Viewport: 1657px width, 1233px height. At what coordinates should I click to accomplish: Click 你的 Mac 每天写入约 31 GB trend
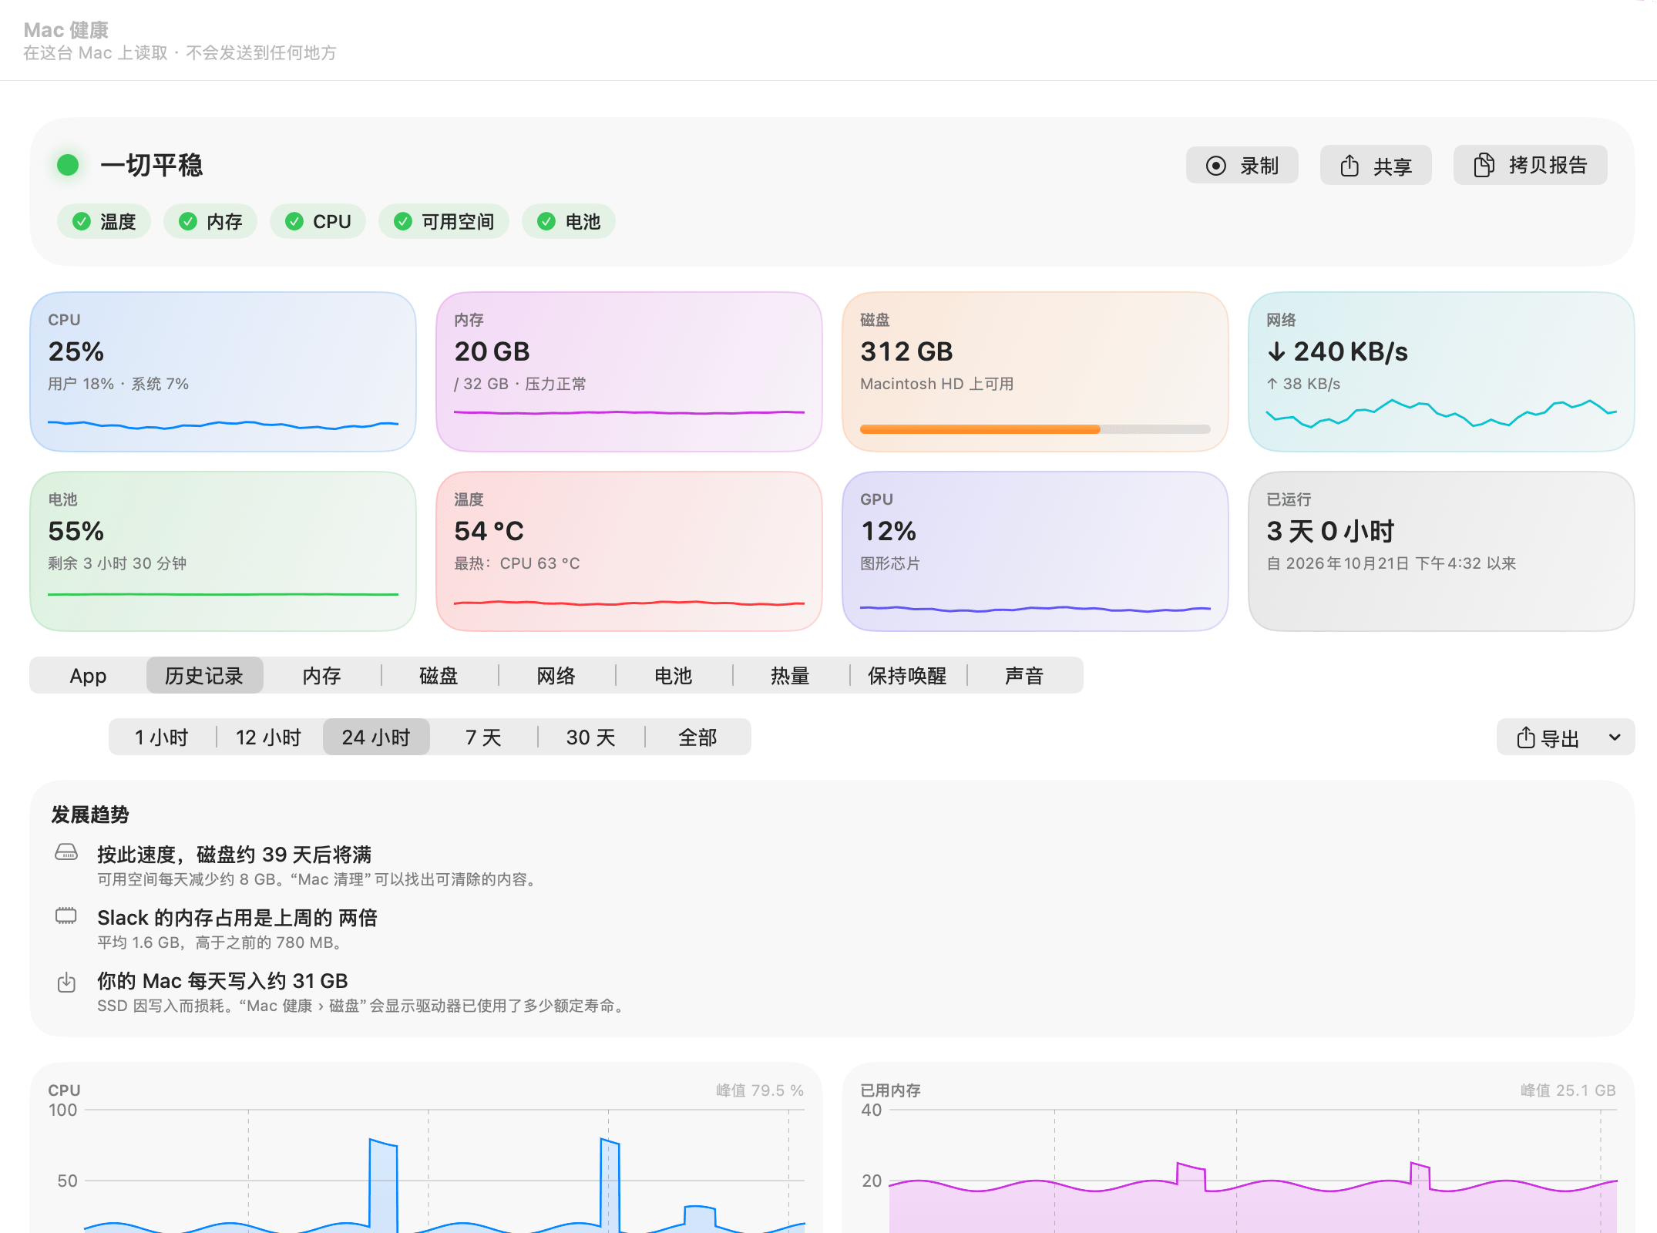pos(223,981)
